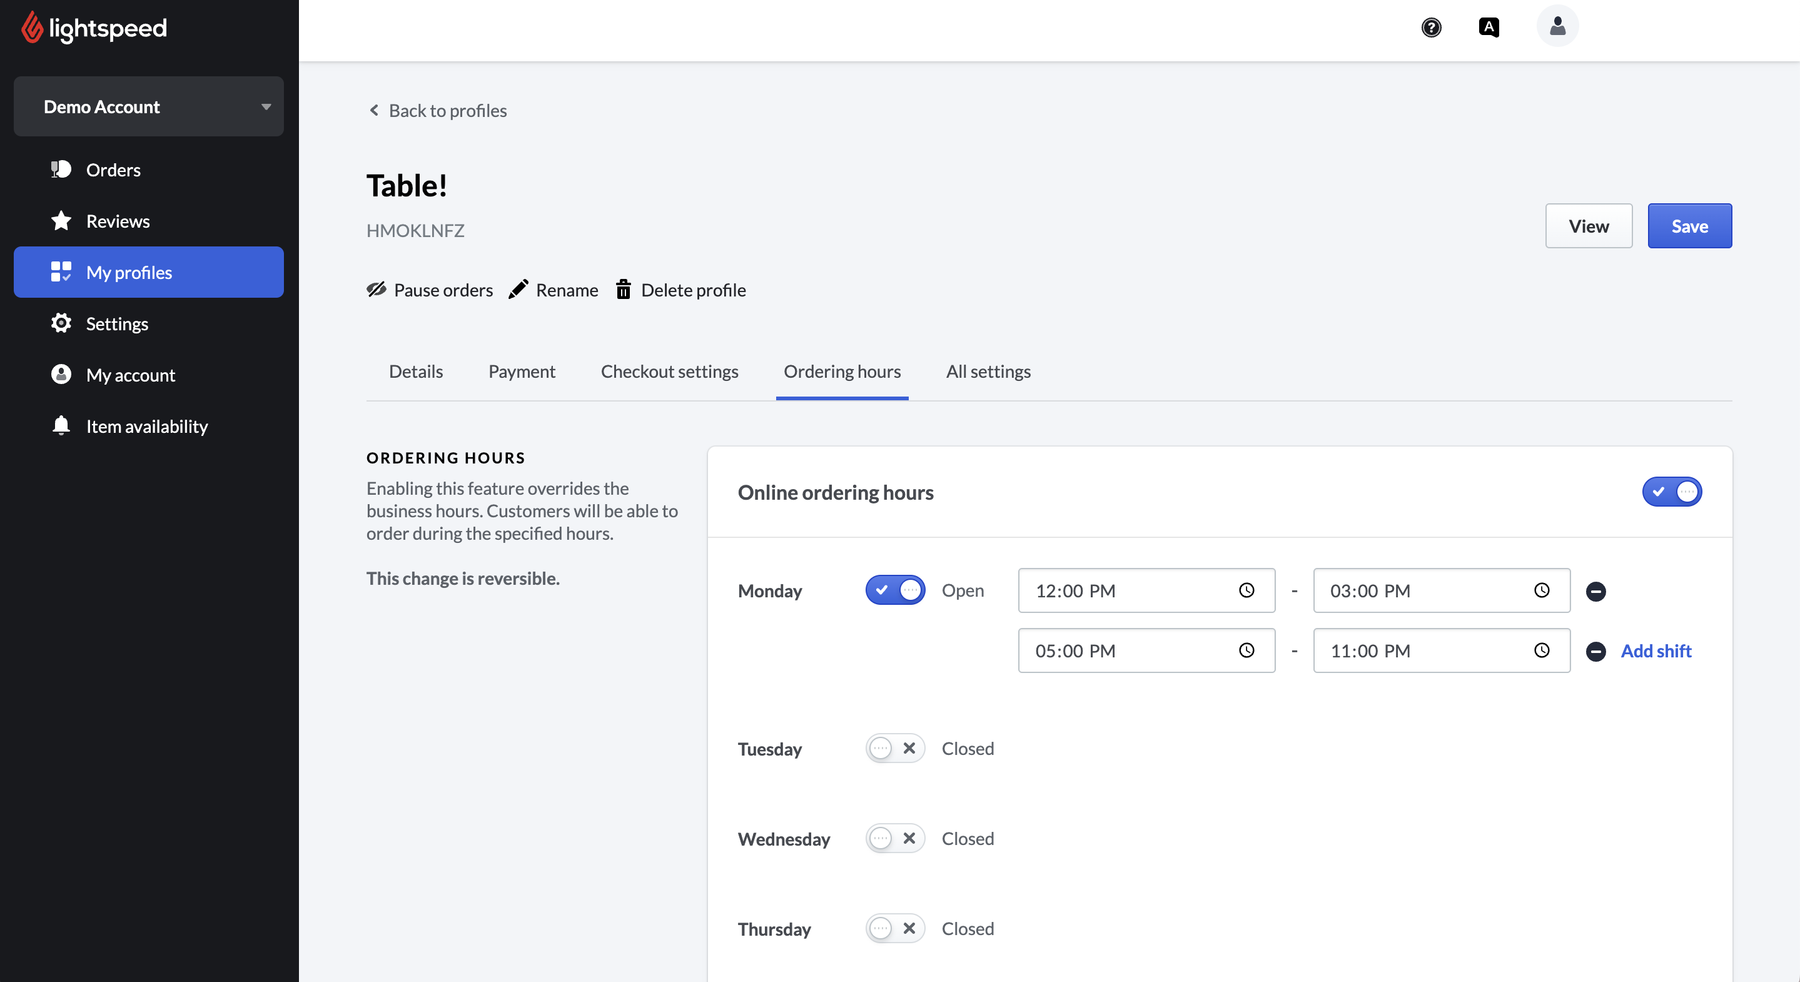Click the help question mark icon

(1431, 28)
